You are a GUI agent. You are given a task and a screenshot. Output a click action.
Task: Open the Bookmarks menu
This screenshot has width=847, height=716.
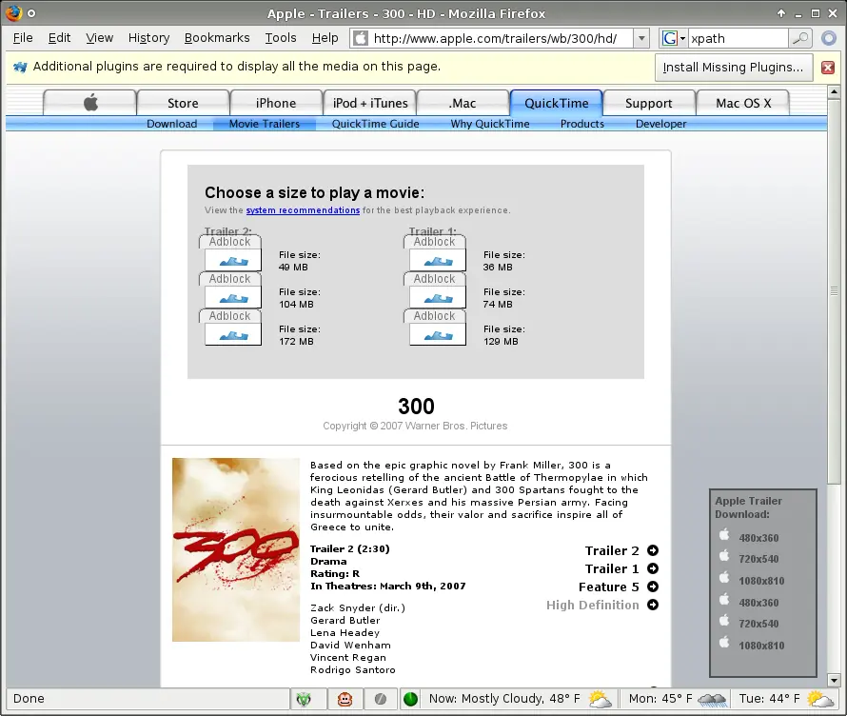point(217,38)
